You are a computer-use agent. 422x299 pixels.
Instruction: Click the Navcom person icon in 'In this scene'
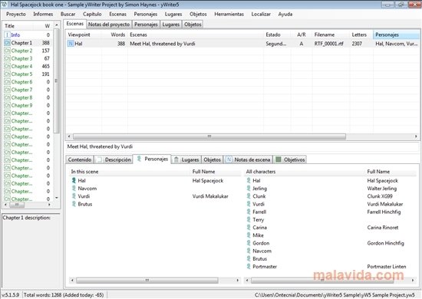(x=74, y=189)
